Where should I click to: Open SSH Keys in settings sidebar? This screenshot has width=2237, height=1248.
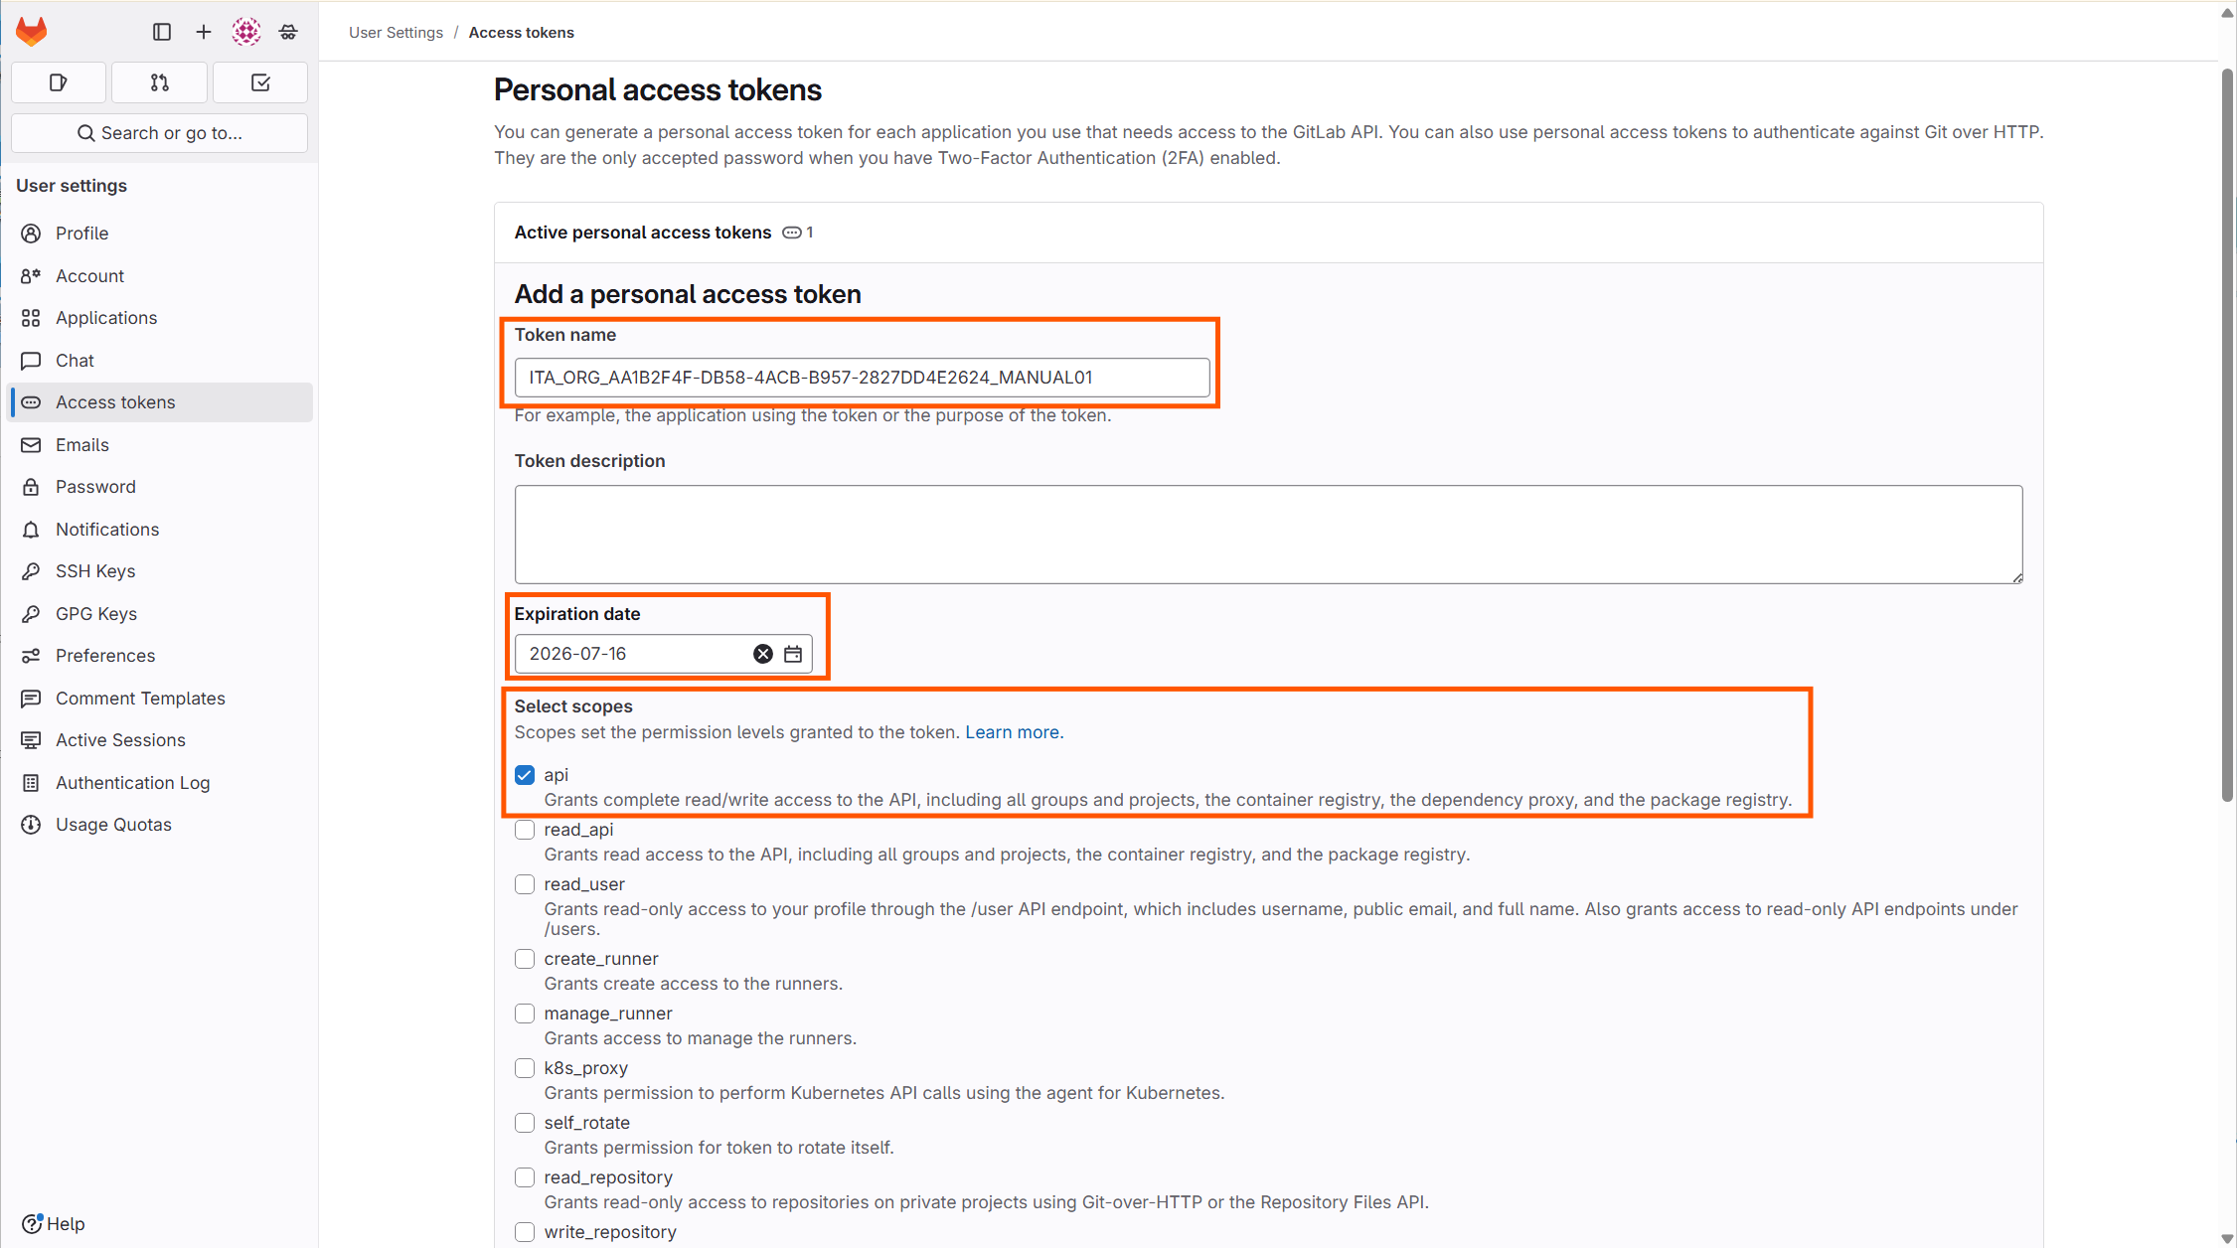95,571
